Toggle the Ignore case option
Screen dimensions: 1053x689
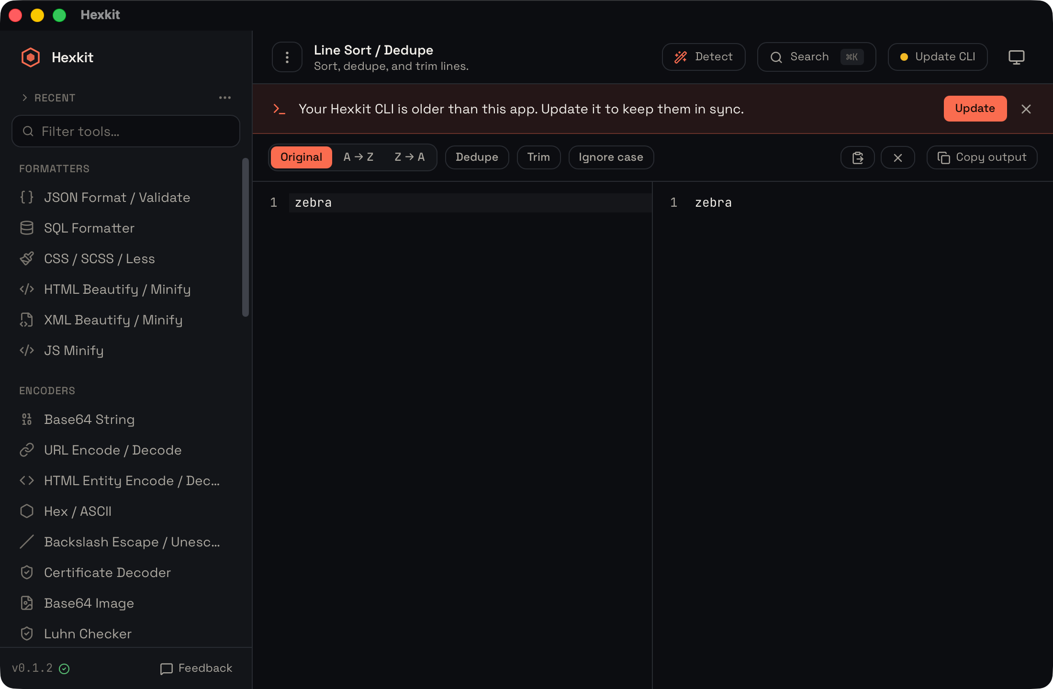click(611, 157)
